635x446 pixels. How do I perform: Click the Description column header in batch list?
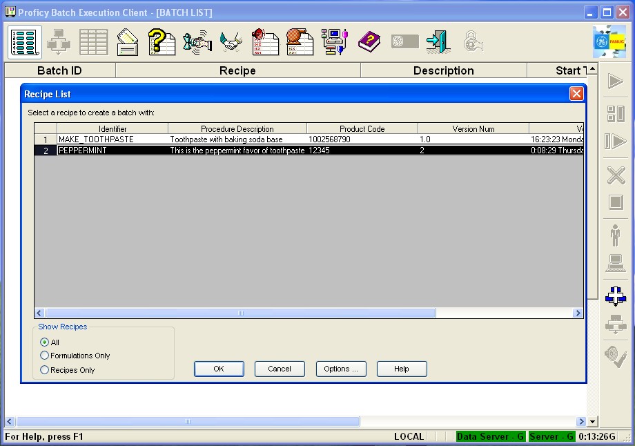click(x=443, y=70)
